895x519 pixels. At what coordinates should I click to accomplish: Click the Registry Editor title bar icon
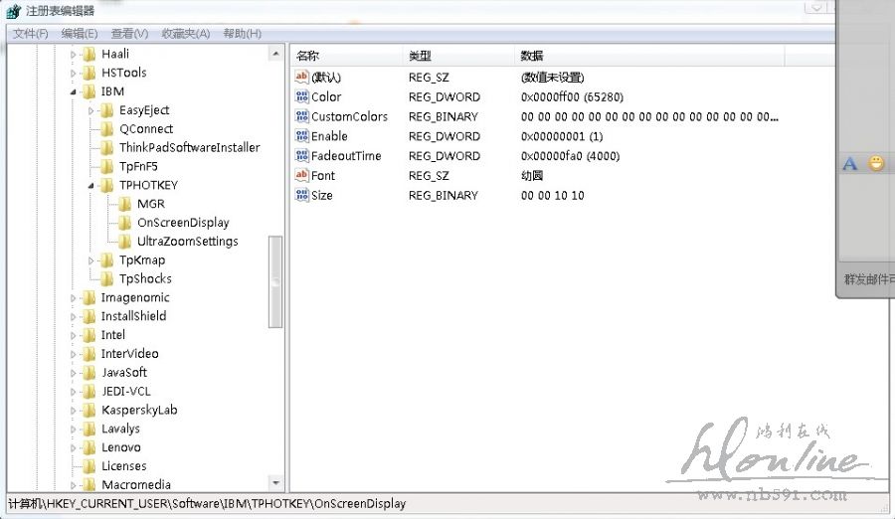(13, 11)
